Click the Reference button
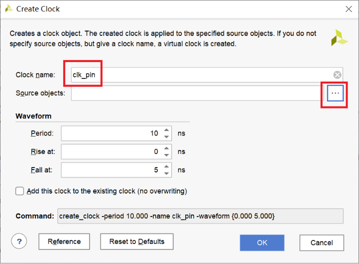The height and width of the screenshot is (264, 359). pos(64,242)
